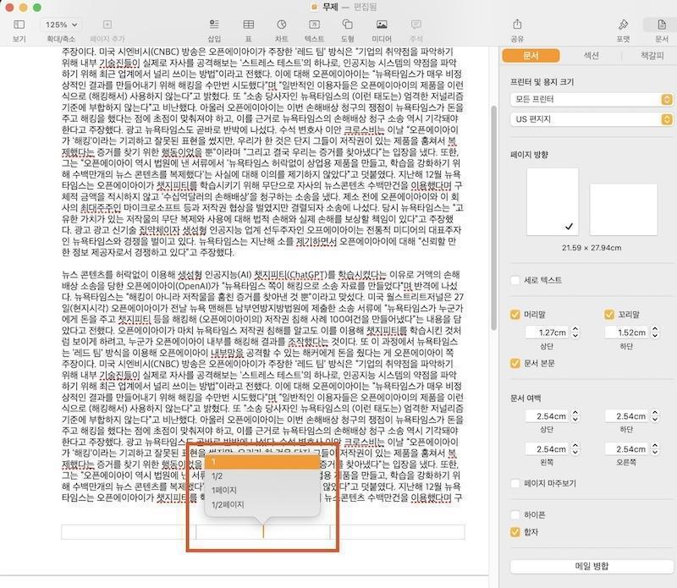Adjust the bottom margin 하단 stepper
This screenshot has height=588, width=677.
click(655, 416)
